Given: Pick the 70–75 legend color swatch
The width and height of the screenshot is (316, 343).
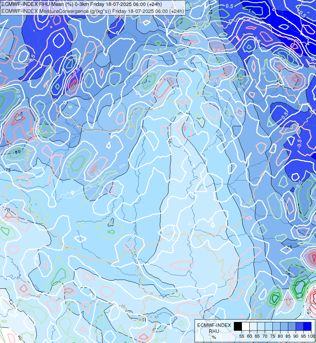Looking at the screenshot, I should click(x=269, y=326).
